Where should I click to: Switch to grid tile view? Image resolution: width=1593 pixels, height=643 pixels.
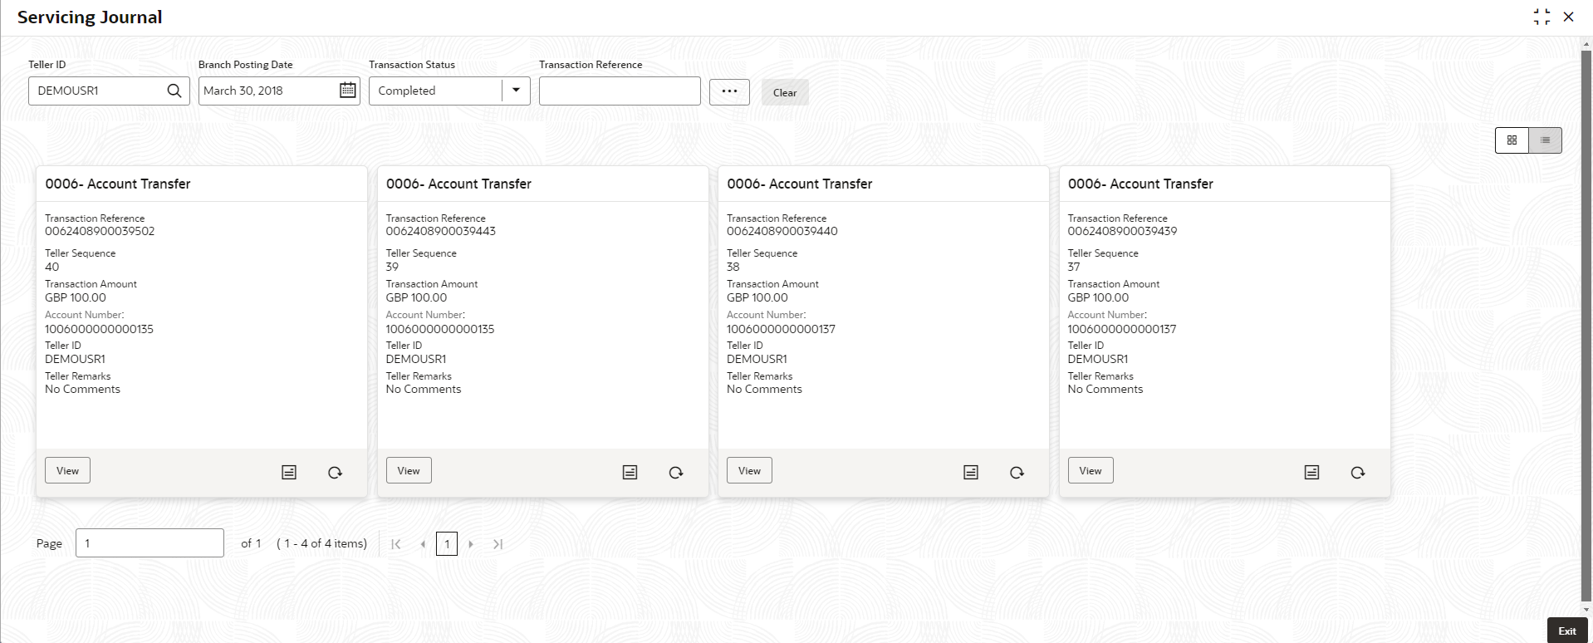coord(1512,140)
